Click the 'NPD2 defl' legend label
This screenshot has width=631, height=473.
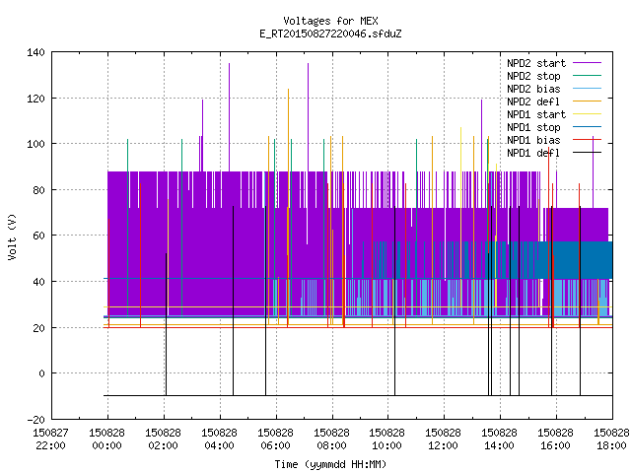tap(533, 101)
